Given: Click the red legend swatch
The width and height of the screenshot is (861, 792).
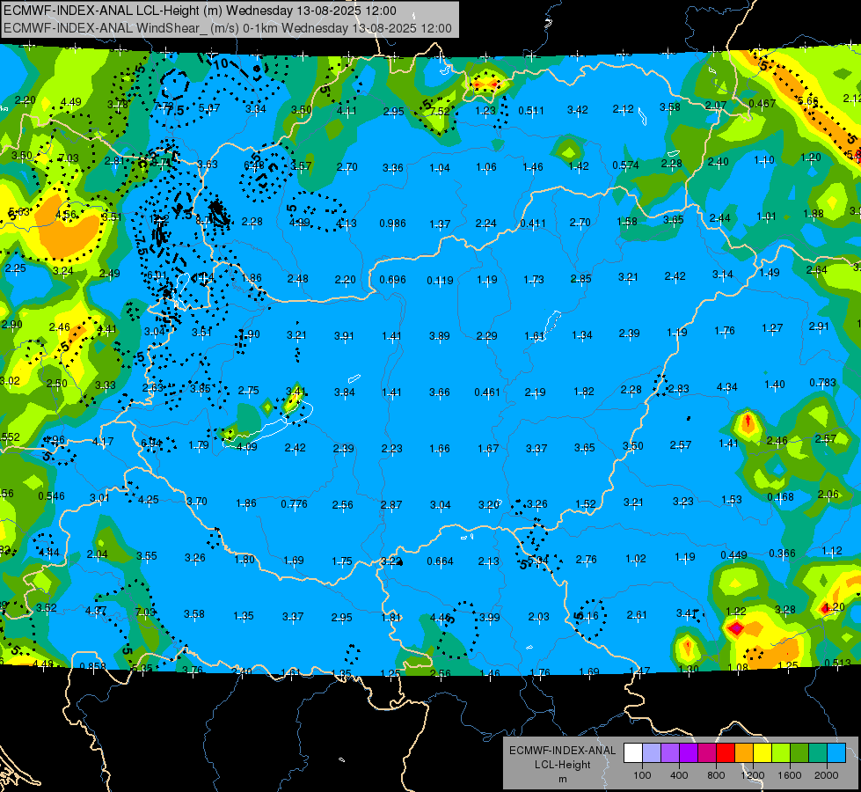Looking at the screenshot, I should pos(726,753).
